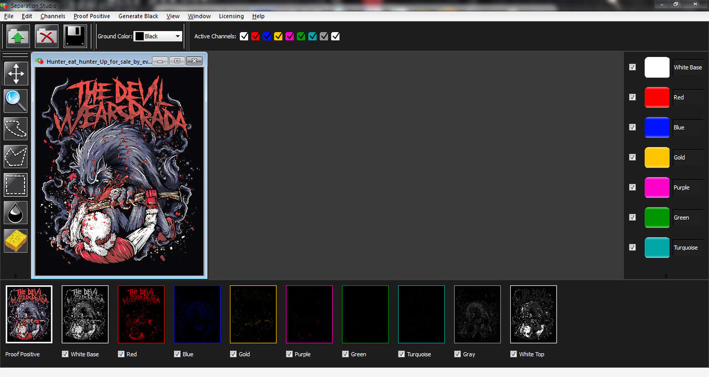709x377 pixels.
Task: Open the Edit menu
Action: click(x=27, y=16)
